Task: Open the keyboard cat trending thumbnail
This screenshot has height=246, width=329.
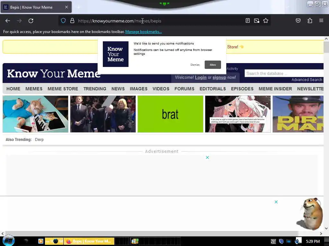Action: point(35,114)
